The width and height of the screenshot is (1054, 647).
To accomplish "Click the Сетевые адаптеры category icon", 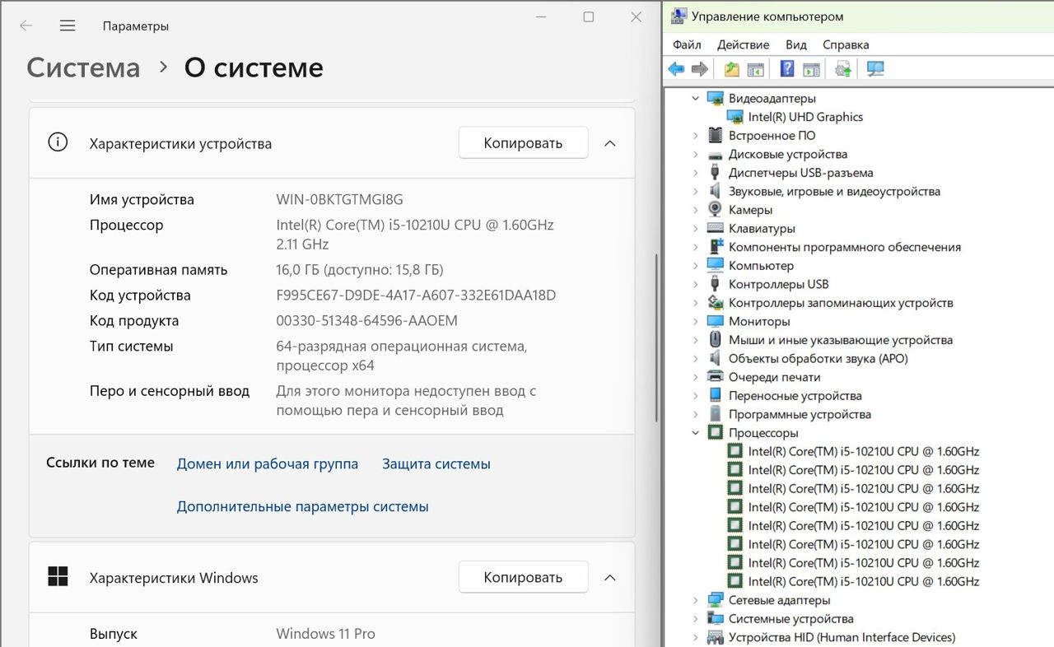I will point(715,600).
